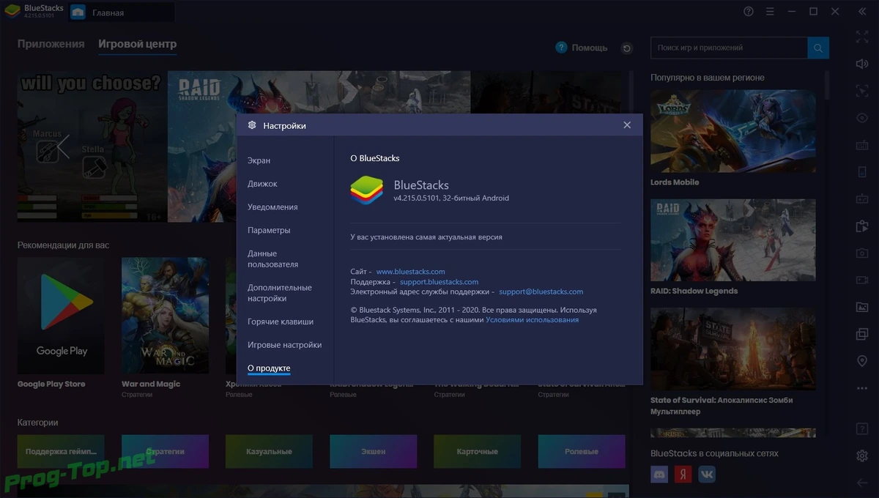
Task: Click the Помощь help link
Action: click(590, 48)
